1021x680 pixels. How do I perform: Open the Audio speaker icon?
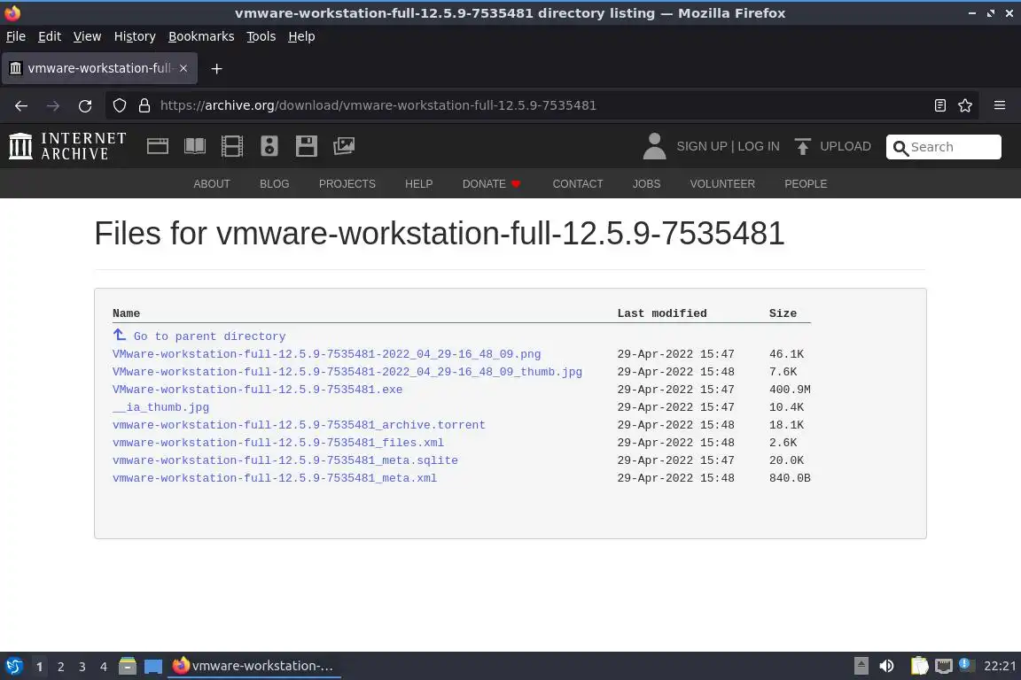coord(269,146)
